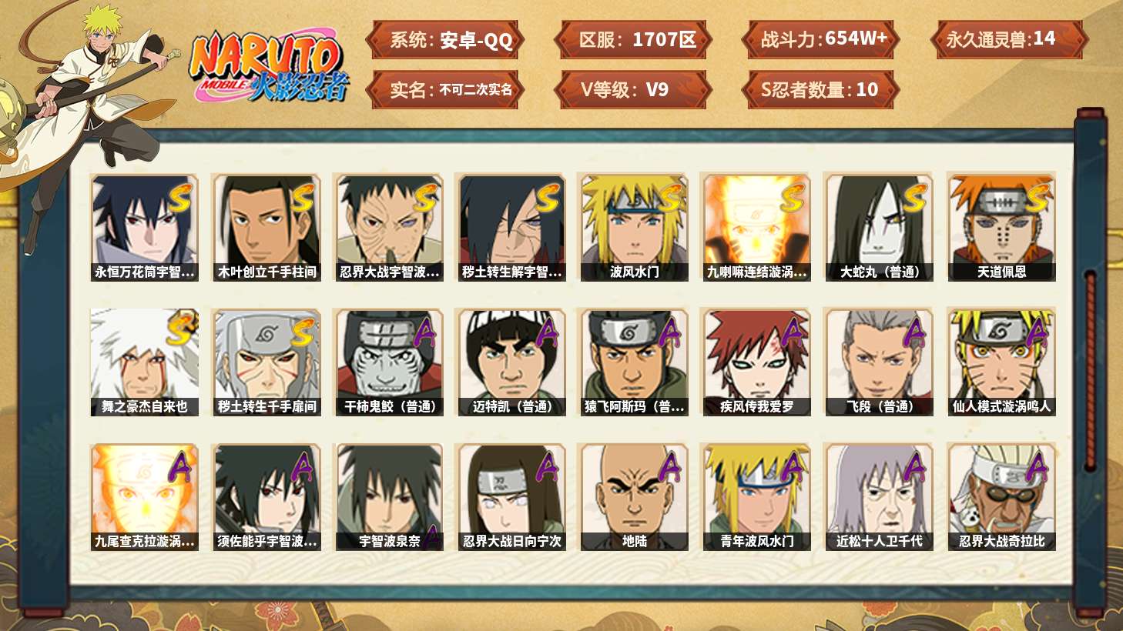Click the red scroll handle scrollbar
The width and height of the screenshot is (1123, 631).
(1090, 369)
